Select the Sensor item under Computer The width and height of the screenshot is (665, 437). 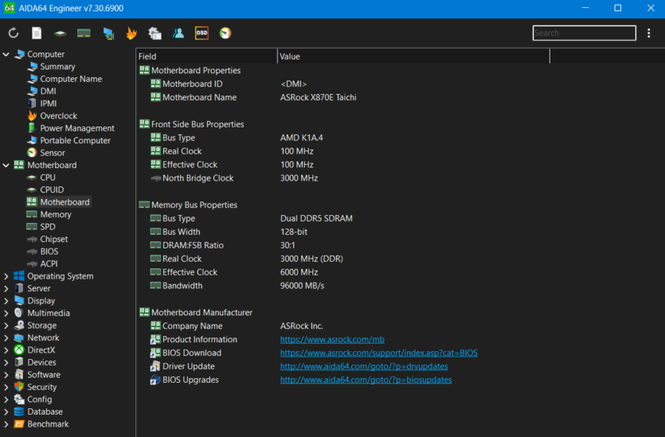pyautogui.click(x=53, y=153)
